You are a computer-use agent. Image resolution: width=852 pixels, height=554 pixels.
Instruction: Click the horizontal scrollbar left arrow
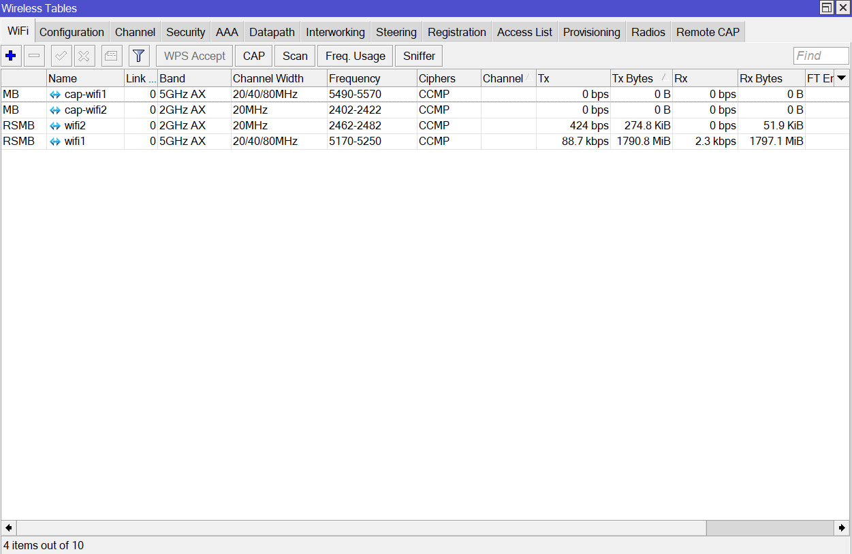[x=9, y=528]
